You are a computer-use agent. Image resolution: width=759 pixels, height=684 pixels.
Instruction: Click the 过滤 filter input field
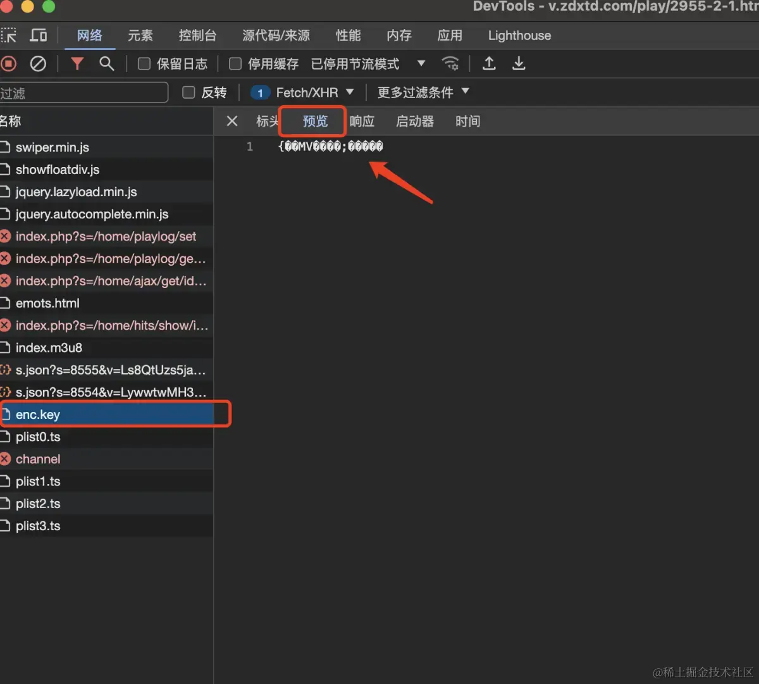pyautogui.click(x=83, y=92)
